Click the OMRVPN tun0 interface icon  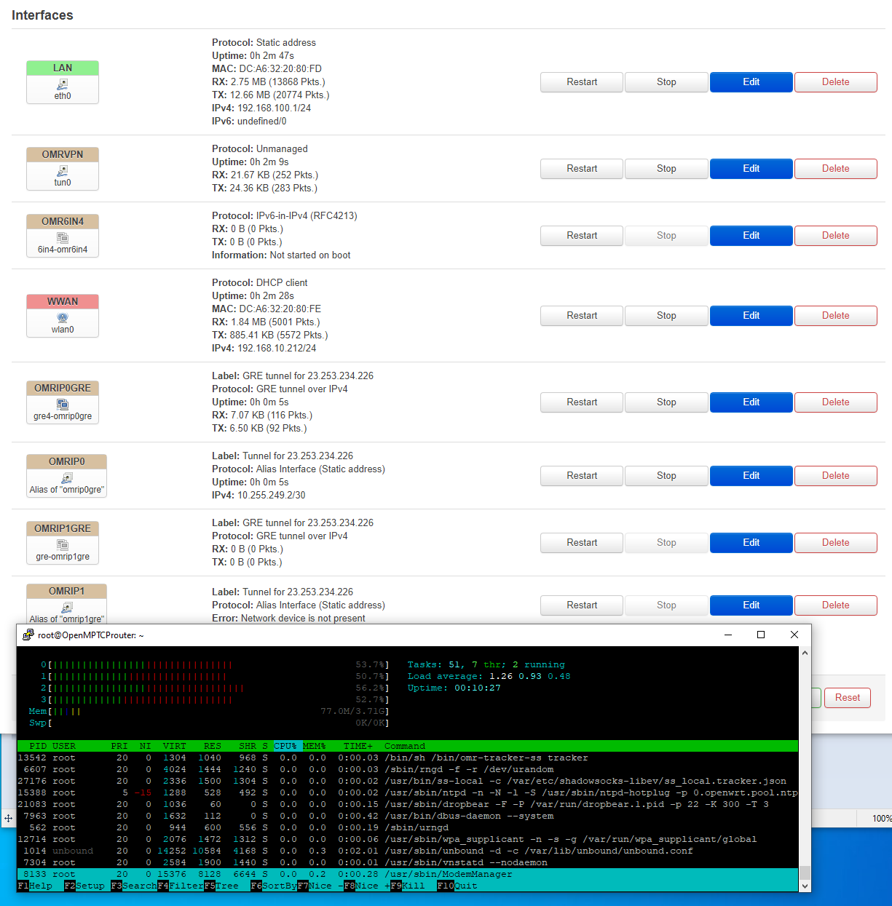point(63,171)
